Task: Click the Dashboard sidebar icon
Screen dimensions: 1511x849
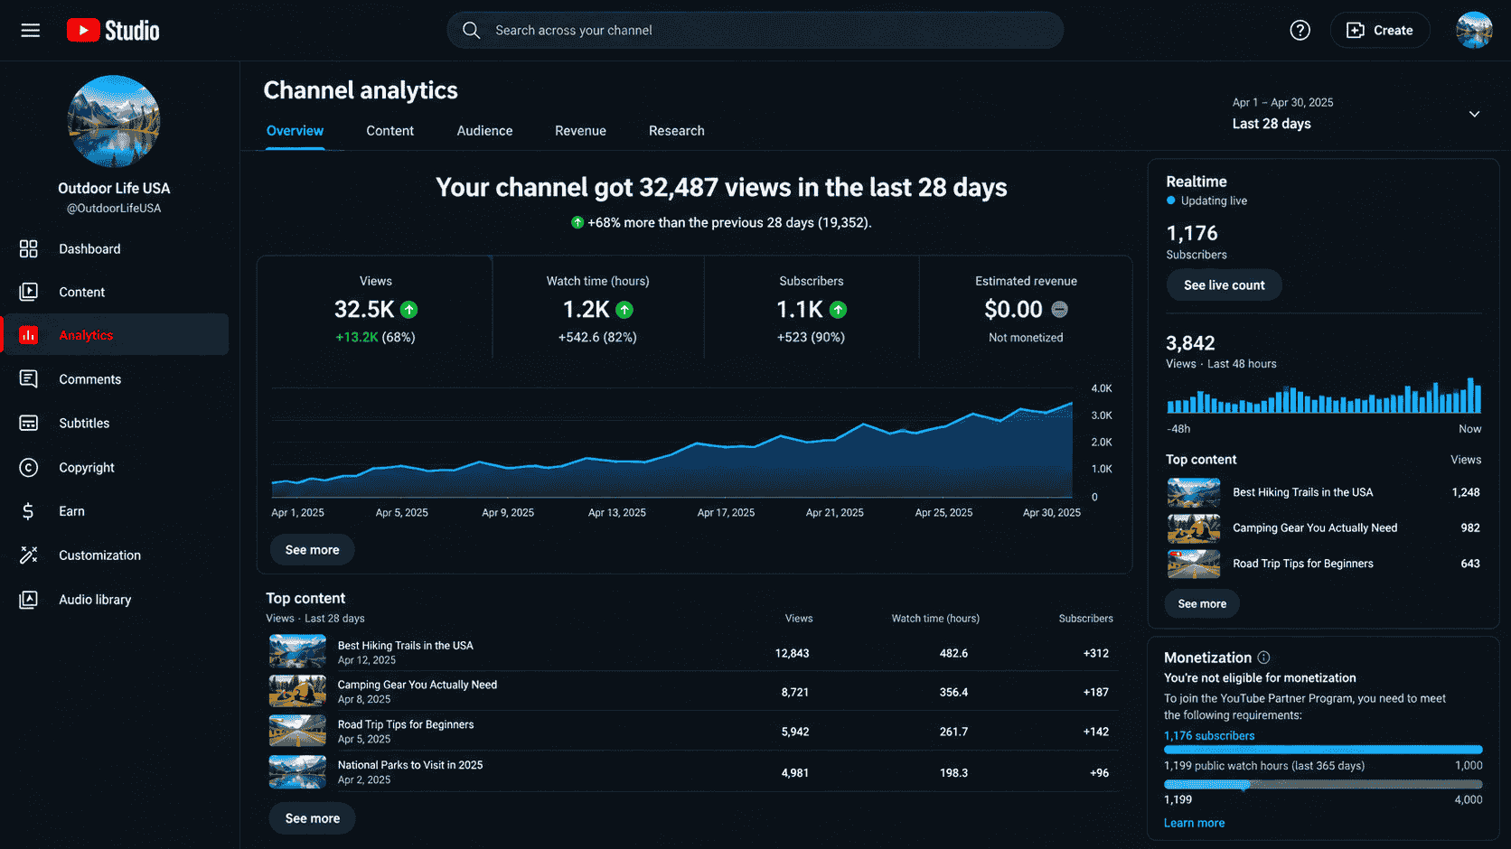Action: pyautogui.click(x=29, y=248)
